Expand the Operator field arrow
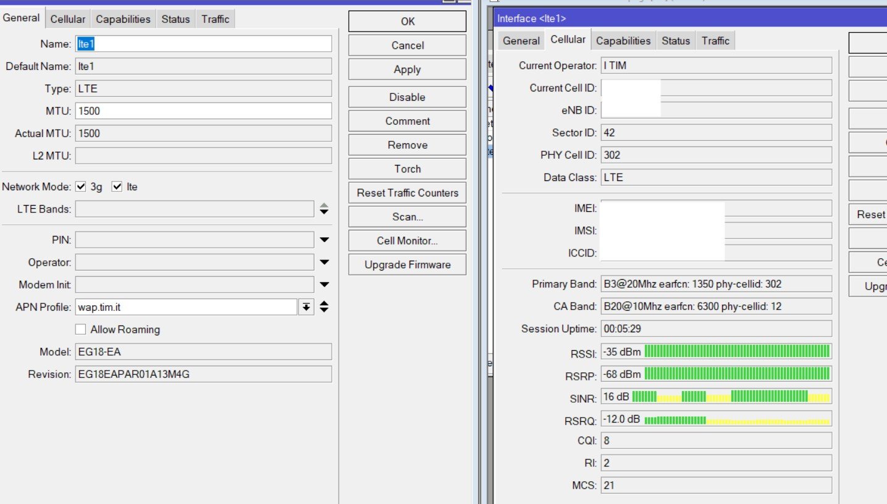887x504 pixels. point(324,262)
